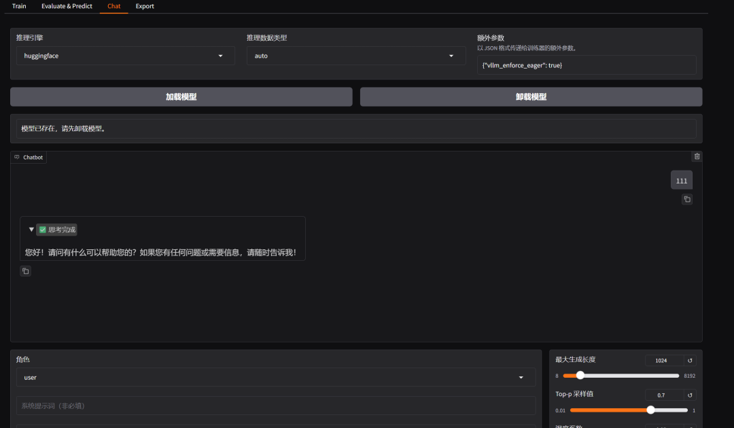Go to the Export tab
The width and height of the screenshot is (734, 428).
pos(145,6)
